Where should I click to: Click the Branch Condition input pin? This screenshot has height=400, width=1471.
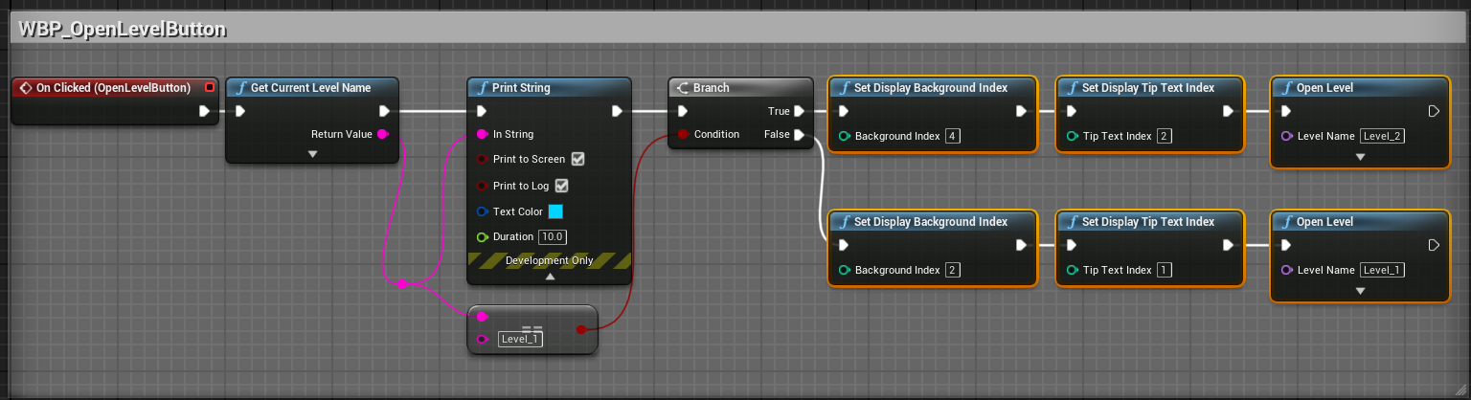pyautogui.click(x=683, y=134)
